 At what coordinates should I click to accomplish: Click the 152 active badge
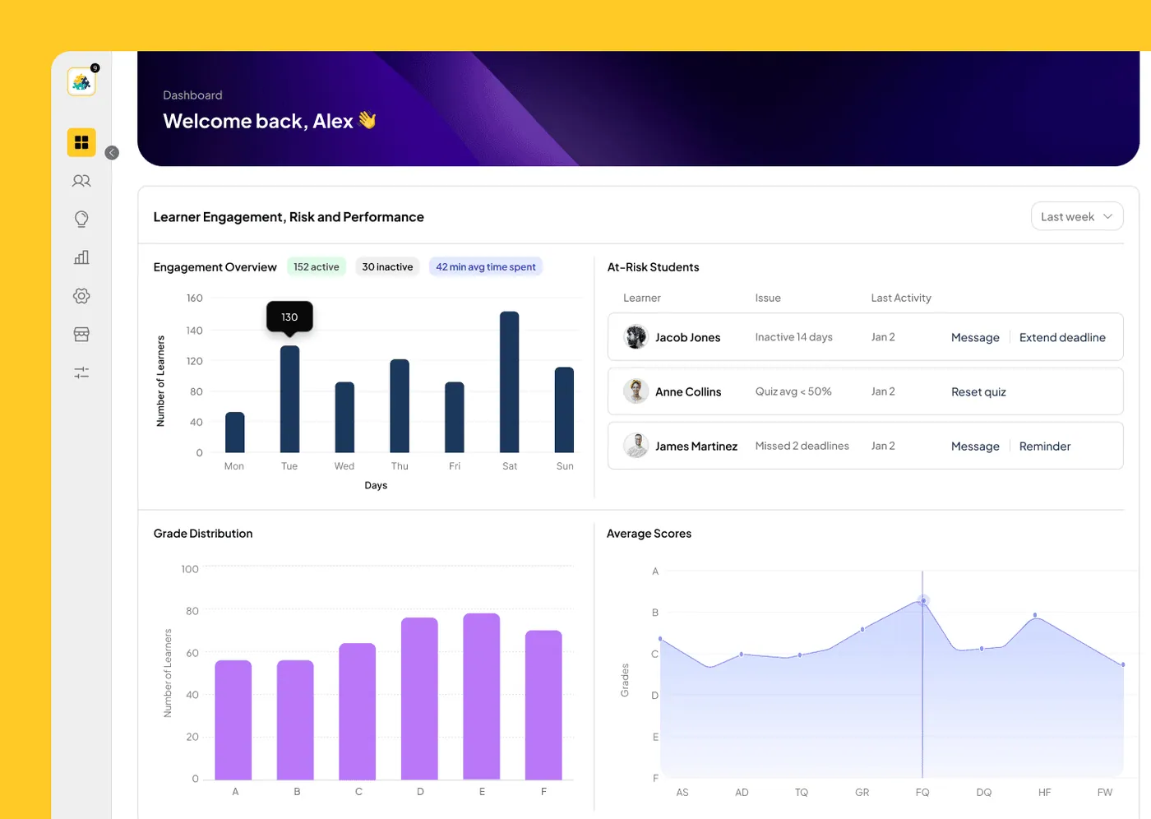coord(317,267)
